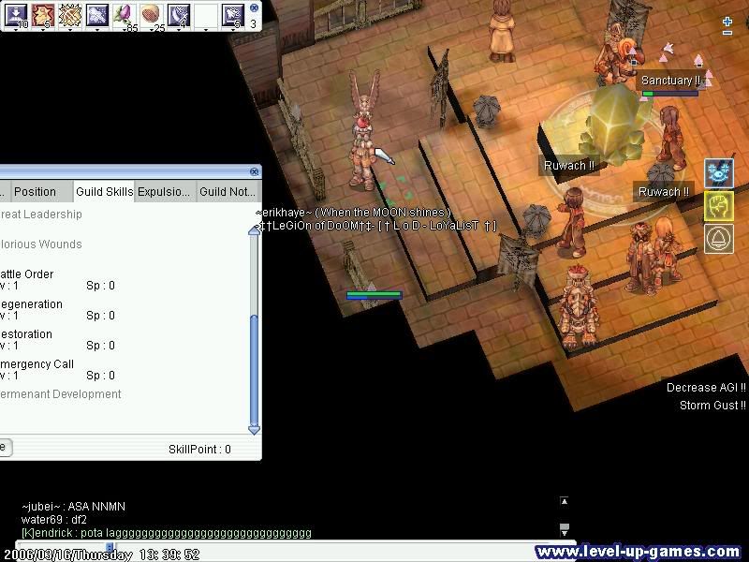Open the Guild Notice tab
This screenshot has width=749, height=562.
(227, 192)
